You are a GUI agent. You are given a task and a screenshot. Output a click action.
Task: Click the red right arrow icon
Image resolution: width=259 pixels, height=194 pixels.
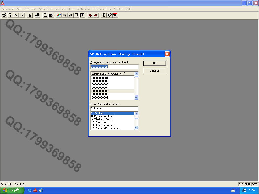click(96, 15)
